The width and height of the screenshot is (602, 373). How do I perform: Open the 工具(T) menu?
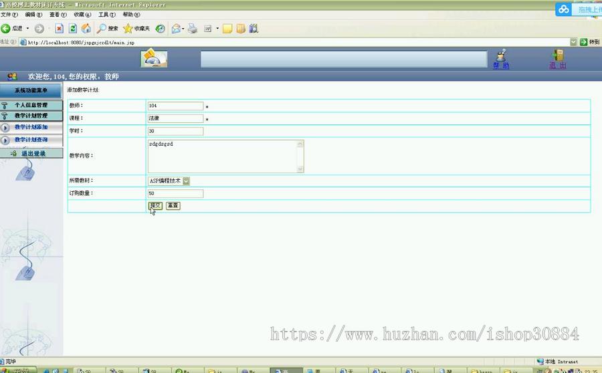tap(107, 15)
